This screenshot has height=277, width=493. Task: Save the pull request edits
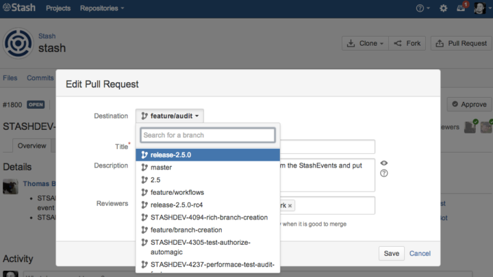[x=392, y=254]
